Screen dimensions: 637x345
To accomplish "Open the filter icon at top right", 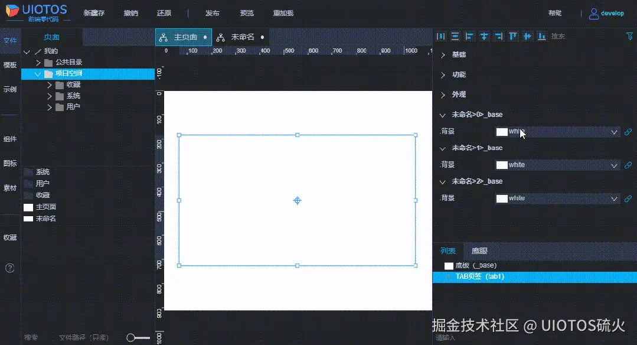I will tap(631, 37).
